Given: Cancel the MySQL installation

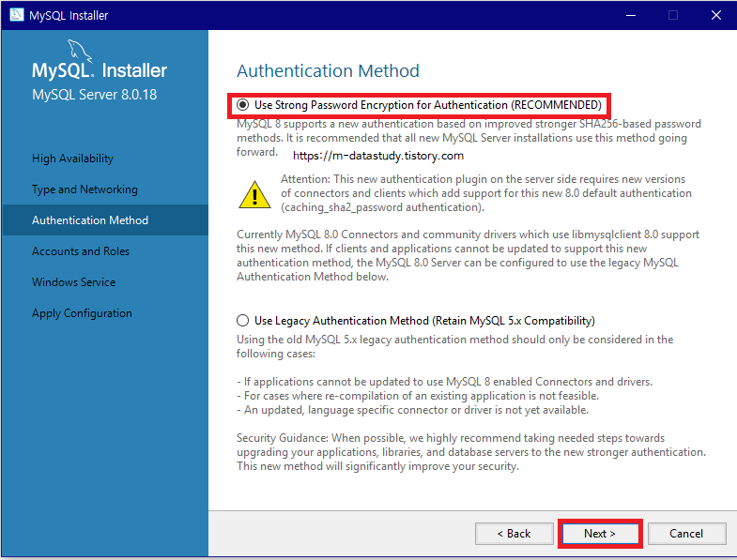Looking at the screenshot, I should tap(686, 533).
